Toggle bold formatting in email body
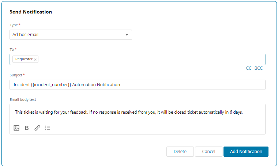Screen dimensions: 278x167 click(x=27, y=128)
